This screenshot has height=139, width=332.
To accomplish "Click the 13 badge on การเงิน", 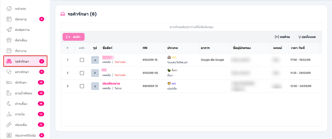I will (41, 114).
